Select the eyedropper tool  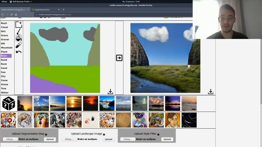(18, 45)
